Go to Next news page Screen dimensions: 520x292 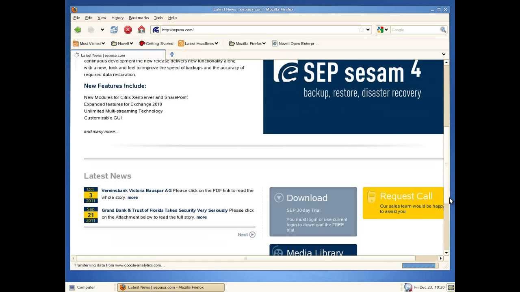coord(247,234)
